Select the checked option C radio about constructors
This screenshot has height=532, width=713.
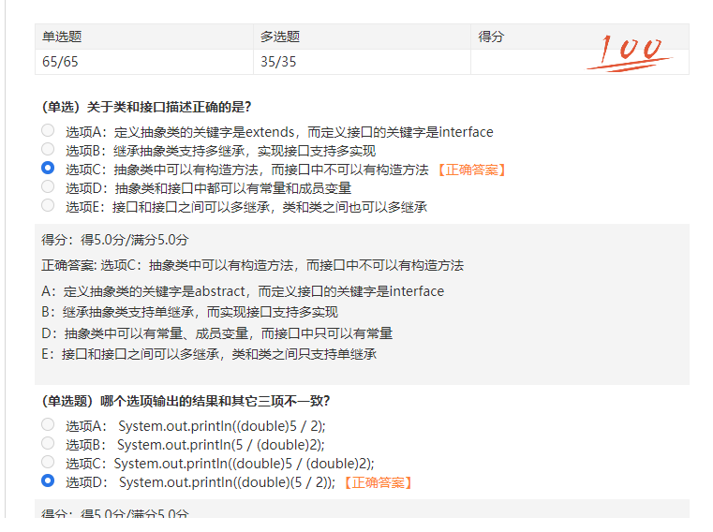click(x=48, y=169)
